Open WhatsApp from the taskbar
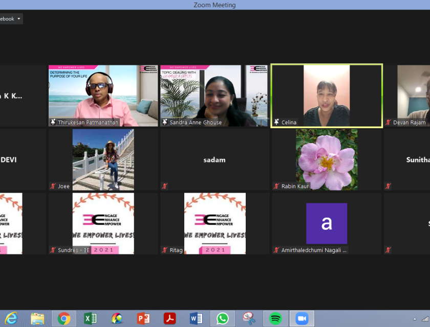Image resolution: width=430 pixels, height=327 pixels. coord(223,318)
